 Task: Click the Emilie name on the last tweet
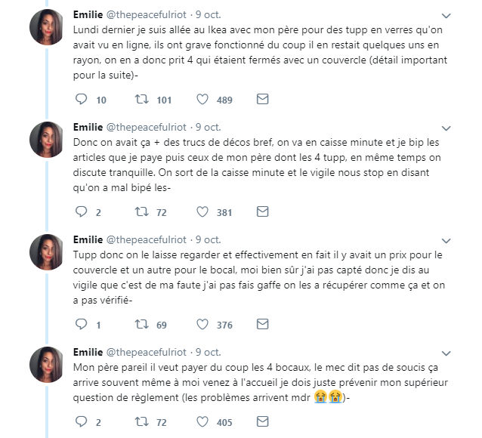pyautogui.click(x=88, y=352)
